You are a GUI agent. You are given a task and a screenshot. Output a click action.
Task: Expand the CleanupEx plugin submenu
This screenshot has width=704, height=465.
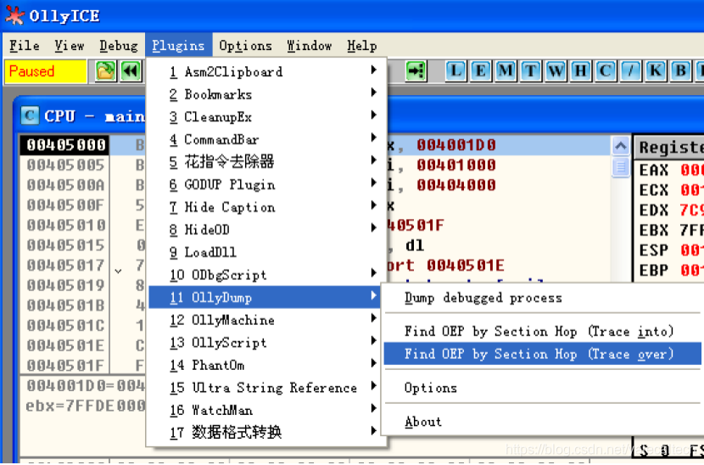[x=266, y=117]
